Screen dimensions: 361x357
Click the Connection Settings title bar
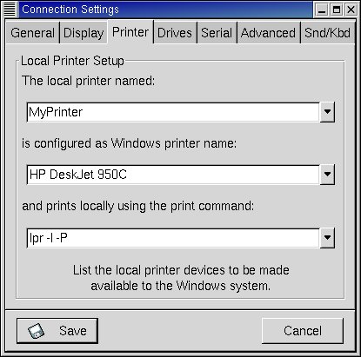[x=165, y=10]
